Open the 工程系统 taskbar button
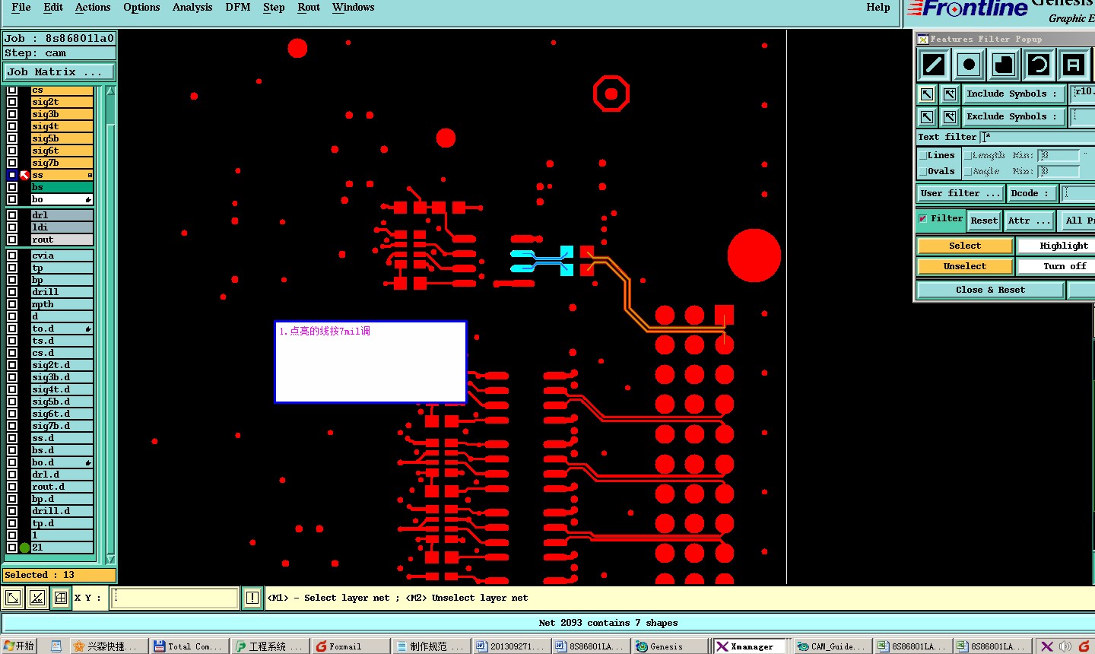 tap(269, 646)
